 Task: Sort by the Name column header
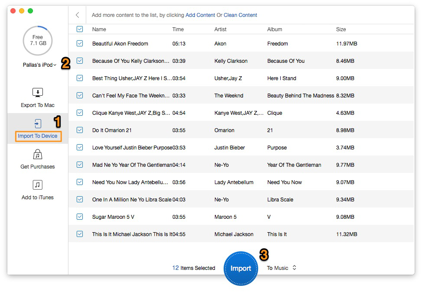[99, 29]
